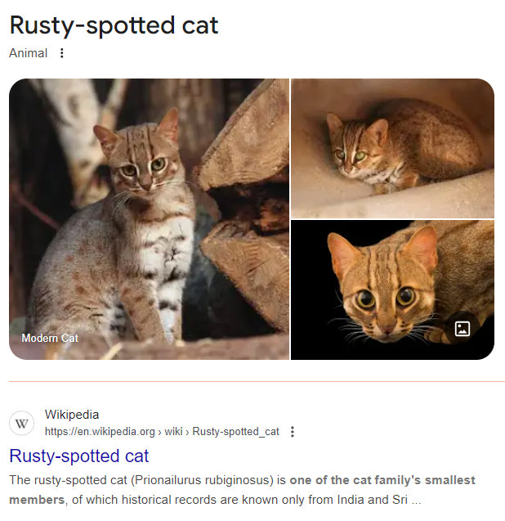Click the image gallery icon on black-background photo
Screen dimensions: 505x521
pyautogui.click(x=463, y=329)
